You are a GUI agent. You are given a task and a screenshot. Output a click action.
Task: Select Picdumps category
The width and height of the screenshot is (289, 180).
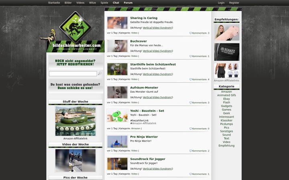(226, 124)
